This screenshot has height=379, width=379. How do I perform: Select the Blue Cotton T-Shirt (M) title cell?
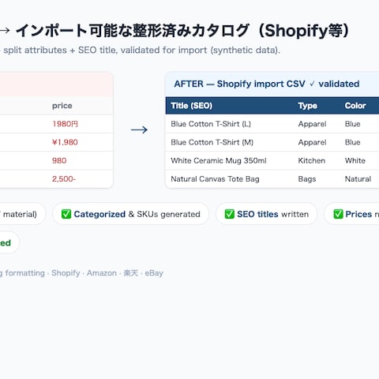[212, 142]
